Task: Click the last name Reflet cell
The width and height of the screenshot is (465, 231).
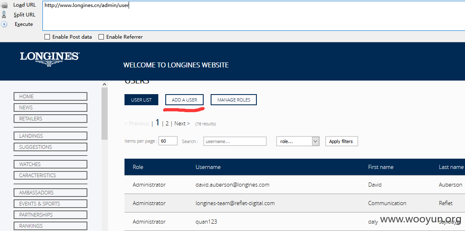Action: (x=446, y=203)
